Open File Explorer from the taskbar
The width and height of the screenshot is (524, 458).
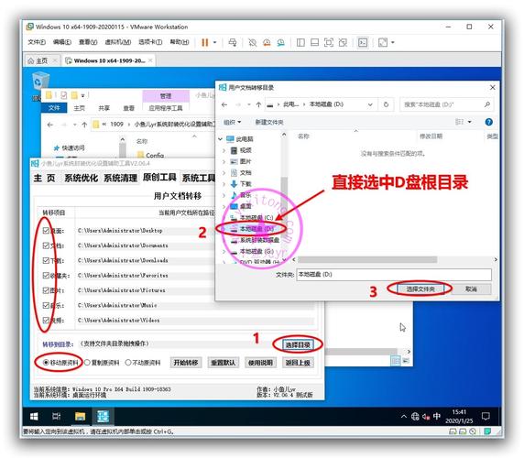point(81,416)
